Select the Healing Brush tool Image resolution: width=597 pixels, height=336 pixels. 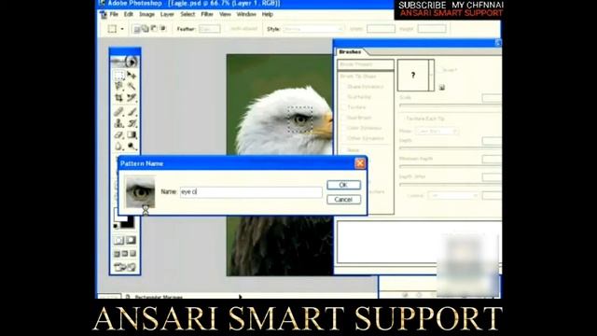118,112
